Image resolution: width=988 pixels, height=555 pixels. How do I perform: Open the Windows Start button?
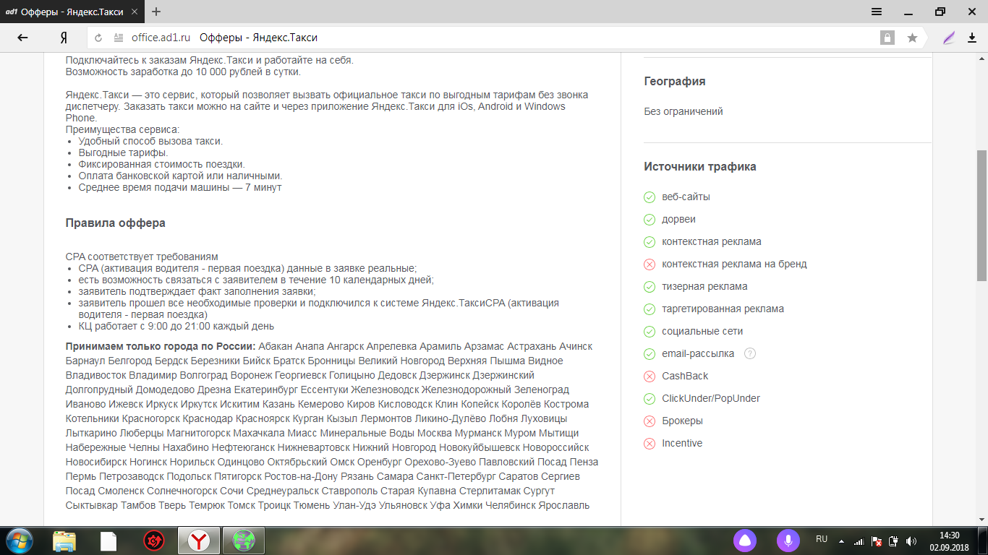pos(20,541)
